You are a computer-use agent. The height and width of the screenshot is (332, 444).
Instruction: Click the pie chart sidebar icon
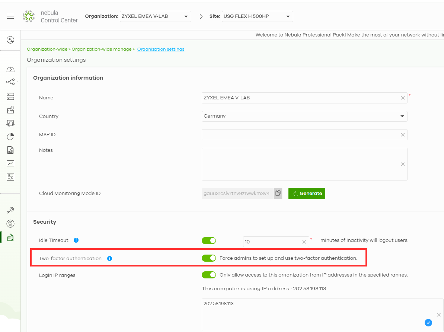pyautogui.click(x=10, y=137)
